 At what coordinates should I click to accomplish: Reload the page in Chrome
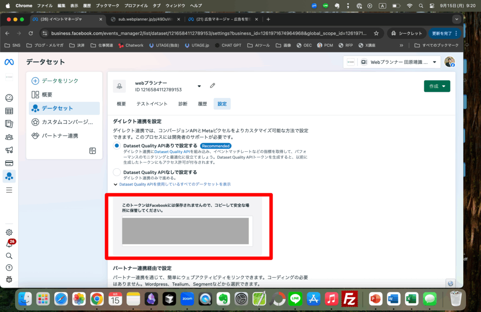coord(31,33)
